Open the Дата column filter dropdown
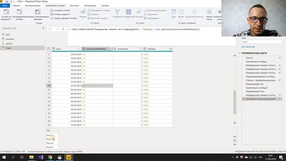The image size is (286, 161). pyautogui.click(x=80, y=49)
